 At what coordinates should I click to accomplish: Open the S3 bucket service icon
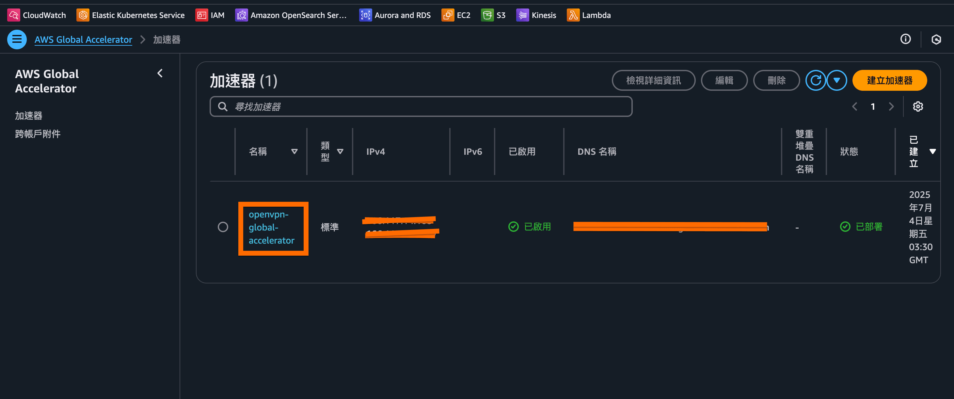coord(487,15)
